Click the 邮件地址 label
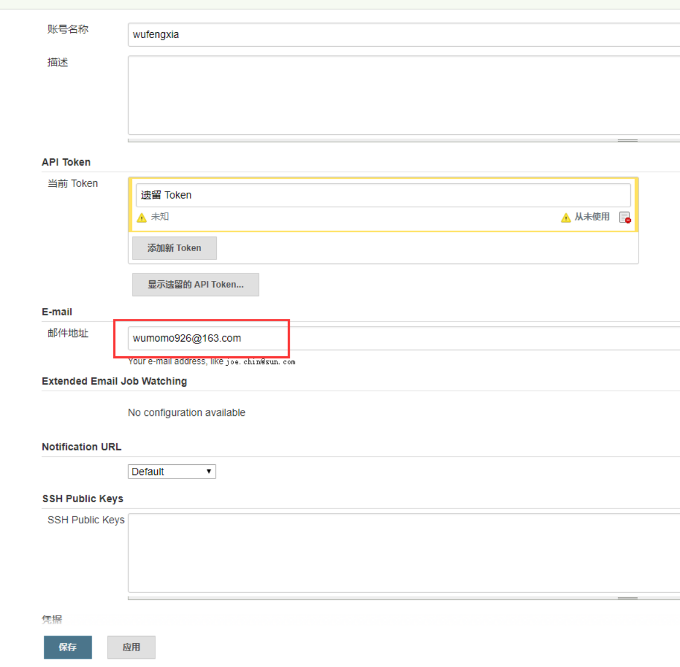680x667 pixels. point(68,333)
